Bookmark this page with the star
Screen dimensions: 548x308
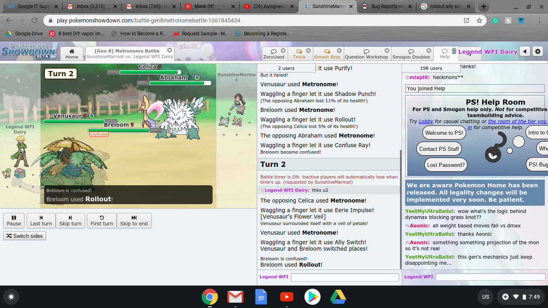click(479, 20)
